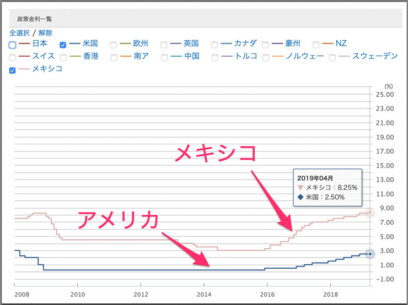408x305 pixels.
Task: Click the メキシコ legend label
Action: tap(47, 69)
